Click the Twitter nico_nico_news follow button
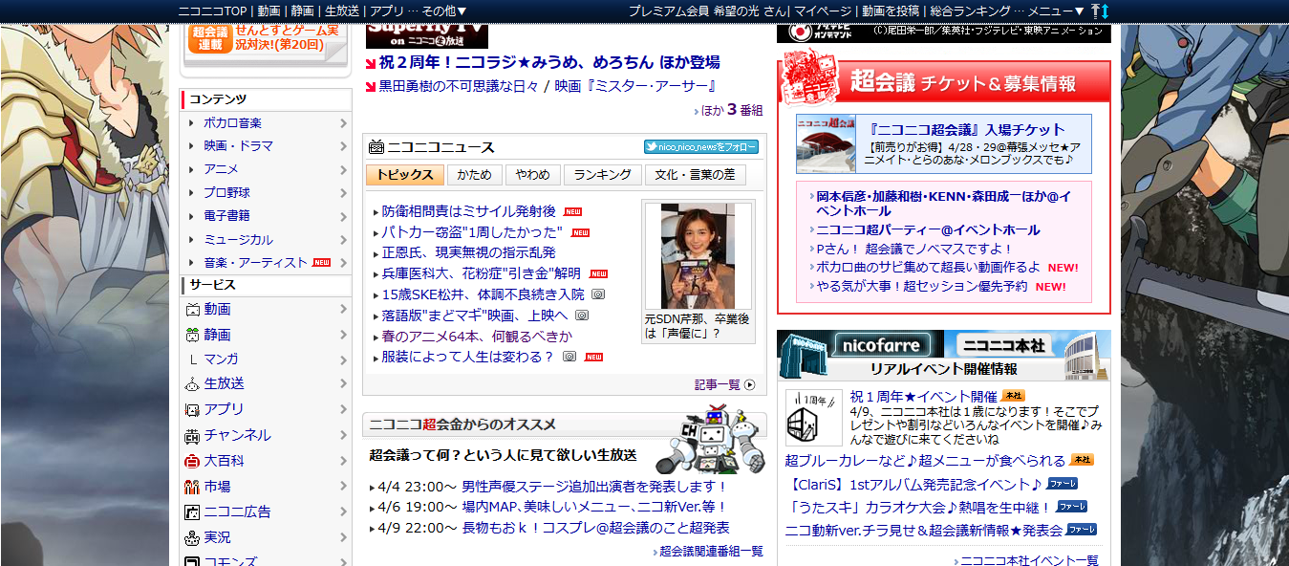 pyautogui.click(x=700, y=147)
